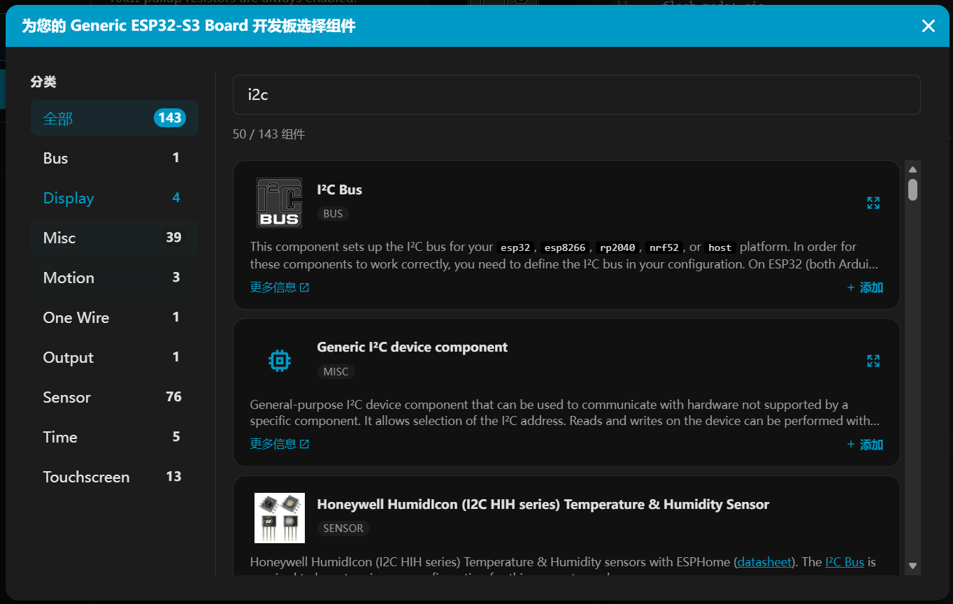
Task: Filter components by Display category
Action: (115, 198)
